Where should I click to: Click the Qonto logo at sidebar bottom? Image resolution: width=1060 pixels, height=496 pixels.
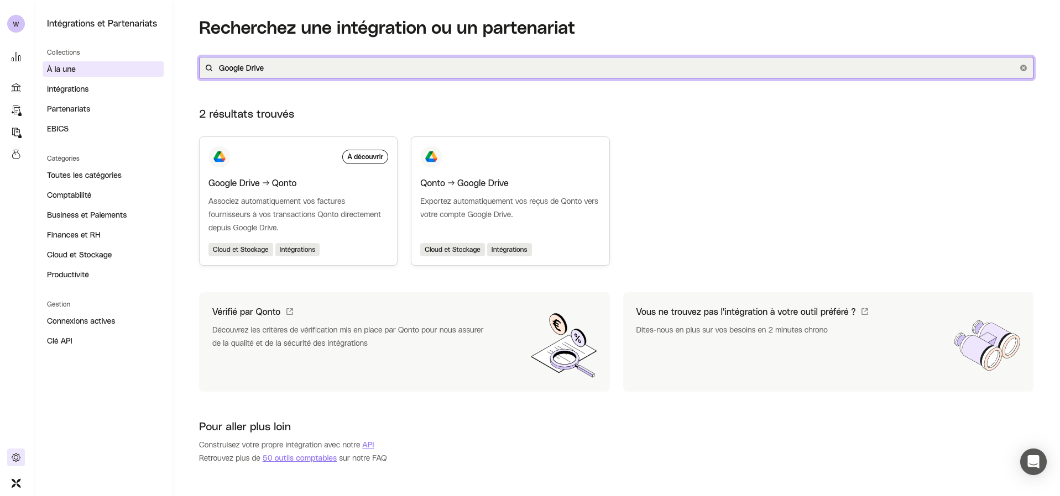[16, 483]
